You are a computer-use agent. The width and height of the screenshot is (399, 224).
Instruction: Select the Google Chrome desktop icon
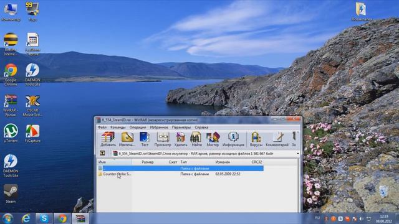click(11, 75)
